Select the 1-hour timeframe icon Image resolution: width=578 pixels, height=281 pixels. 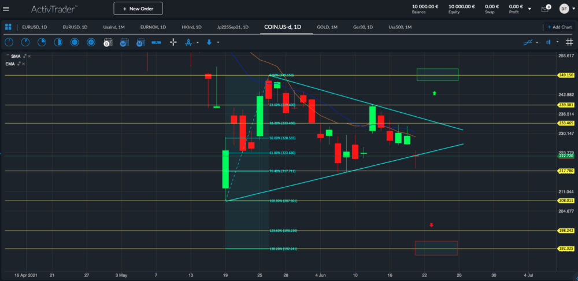pos(75,42)
